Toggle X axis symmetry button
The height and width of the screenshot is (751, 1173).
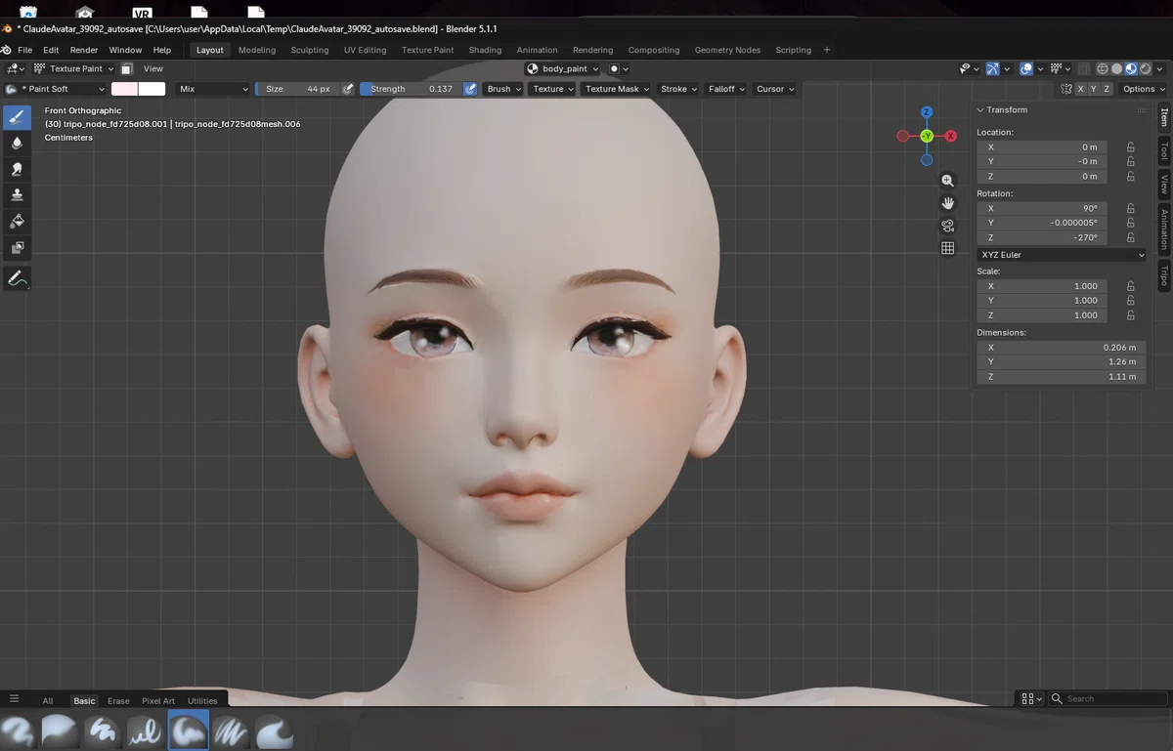(1080, 89)
